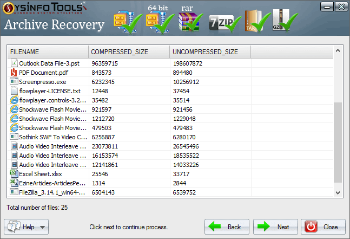Click the ZIP archive icon in header

pyautogui.click(x=126, y=21)
